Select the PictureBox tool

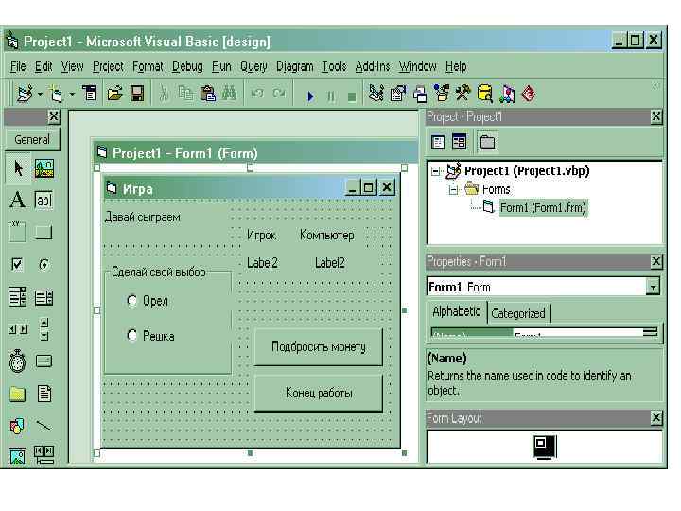click(x=44, y=168)
